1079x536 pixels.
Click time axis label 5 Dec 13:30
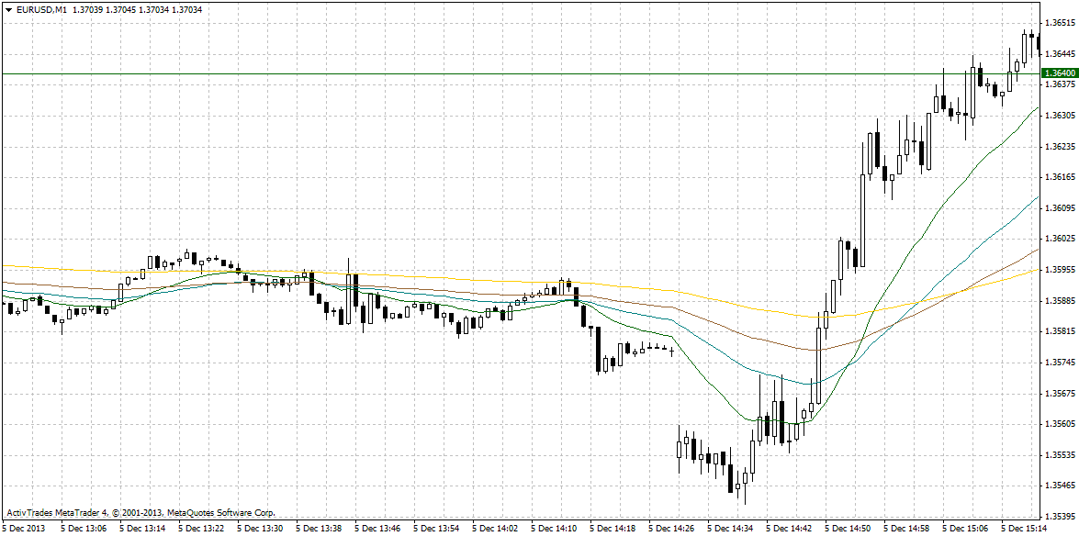[x=260, y=529]
